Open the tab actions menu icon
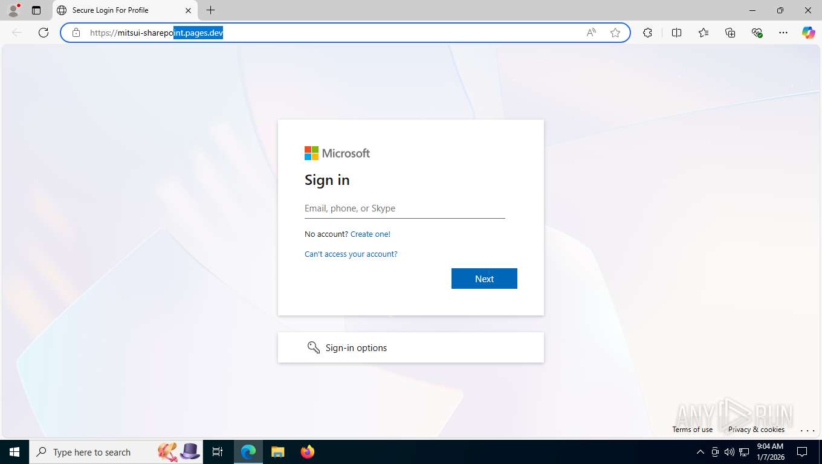The image size is (822, 464). pyautogui.click(x=36, y=10)
